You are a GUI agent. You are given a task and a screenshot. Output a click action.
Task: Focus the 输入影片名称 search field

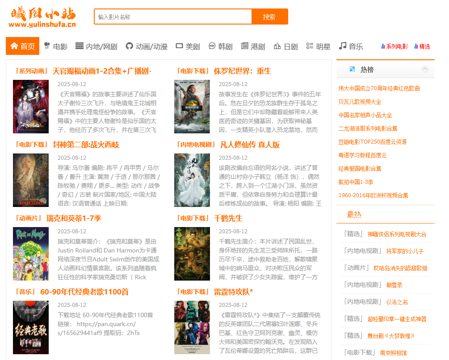click(173, 17)
